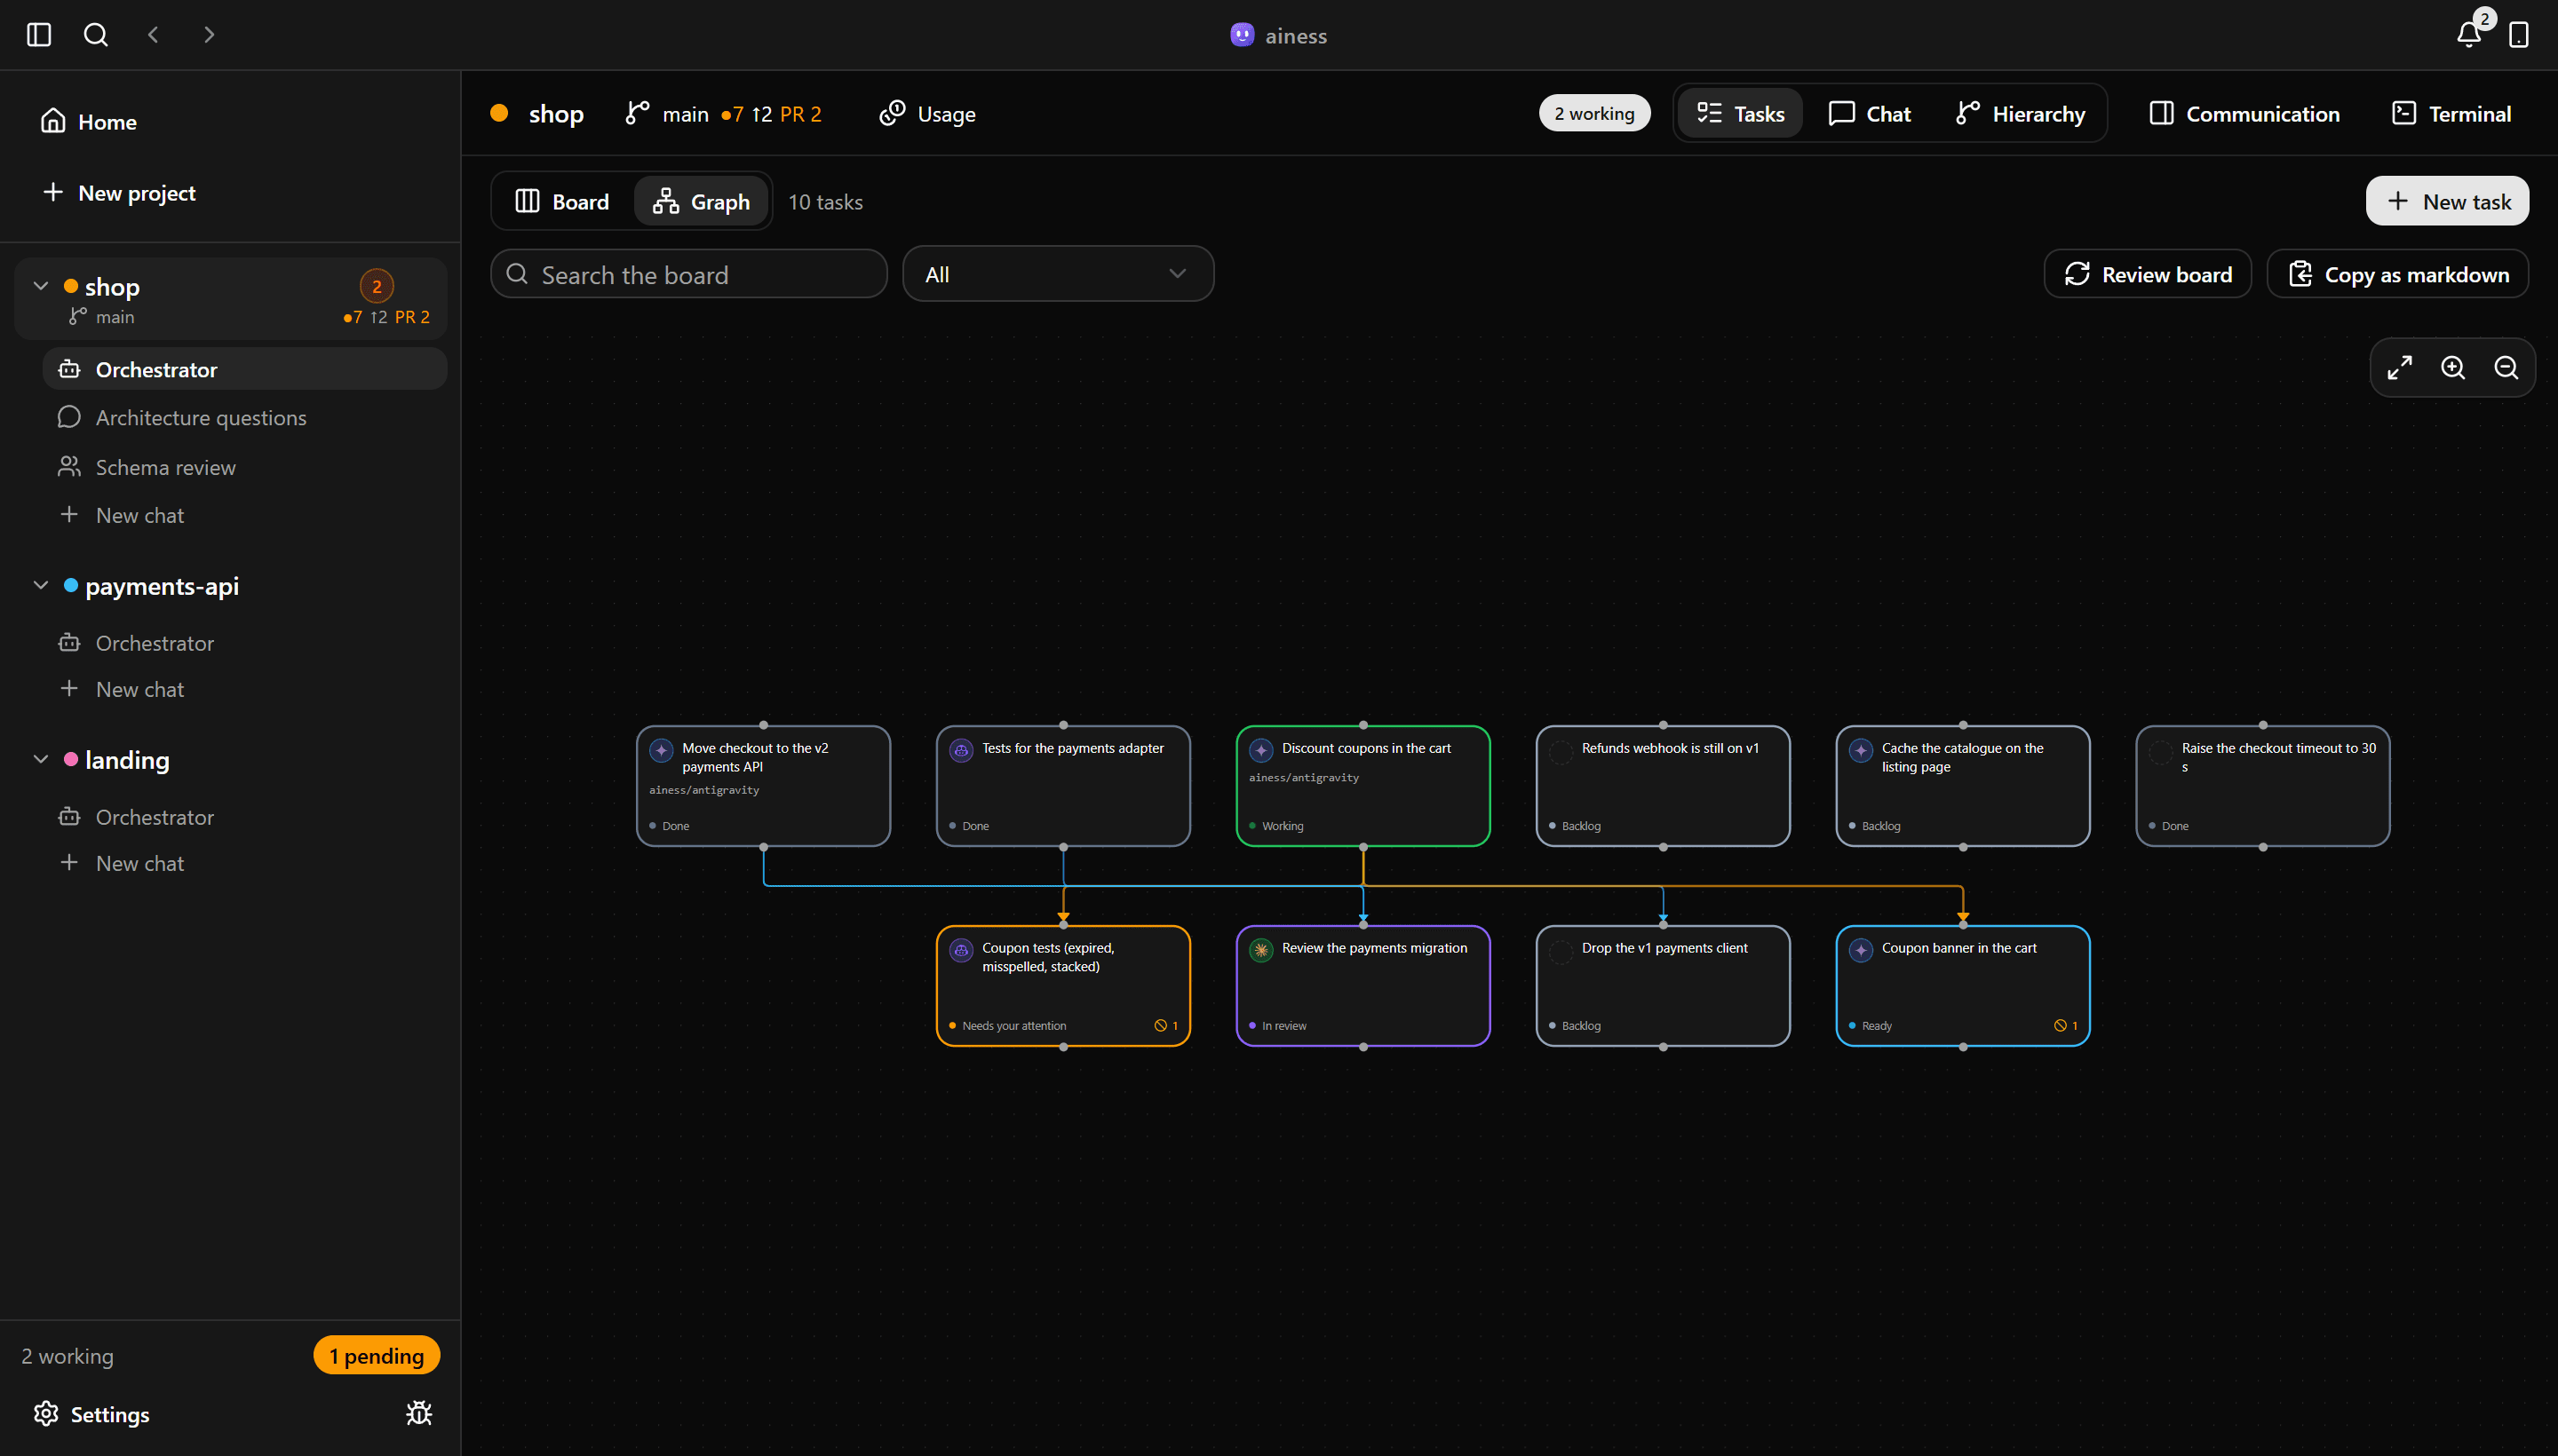This screenshot has height=1456, width=2558.
Task: Collapse the landing project tree
Action: pyautogui.click(x=41, y=759)
